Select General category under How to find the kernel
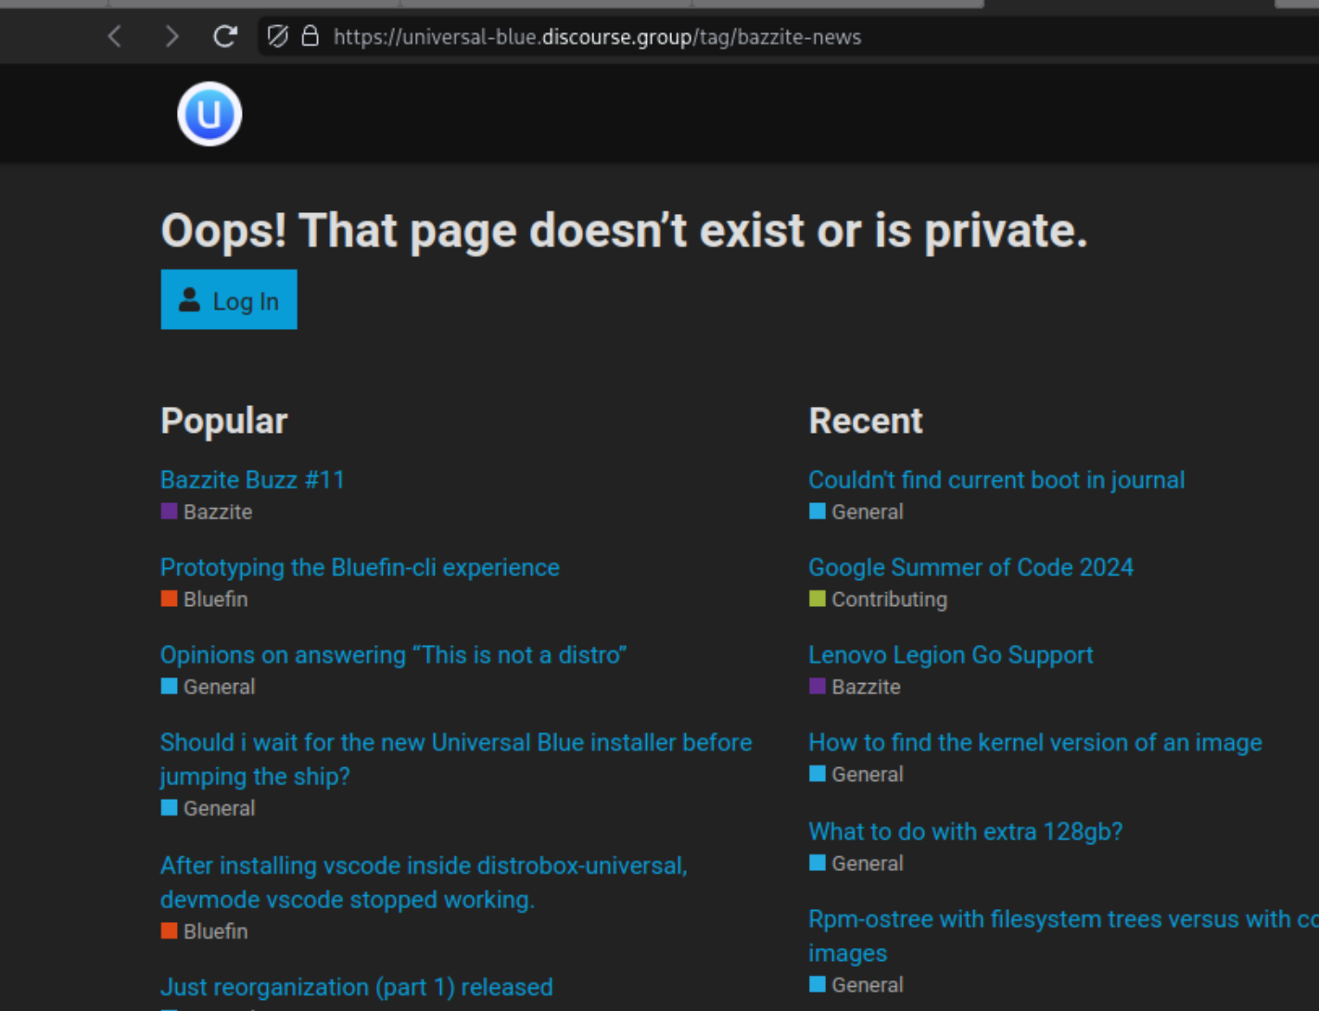This screenshot has height=1011, width=1319. click(x=856, y=774)
